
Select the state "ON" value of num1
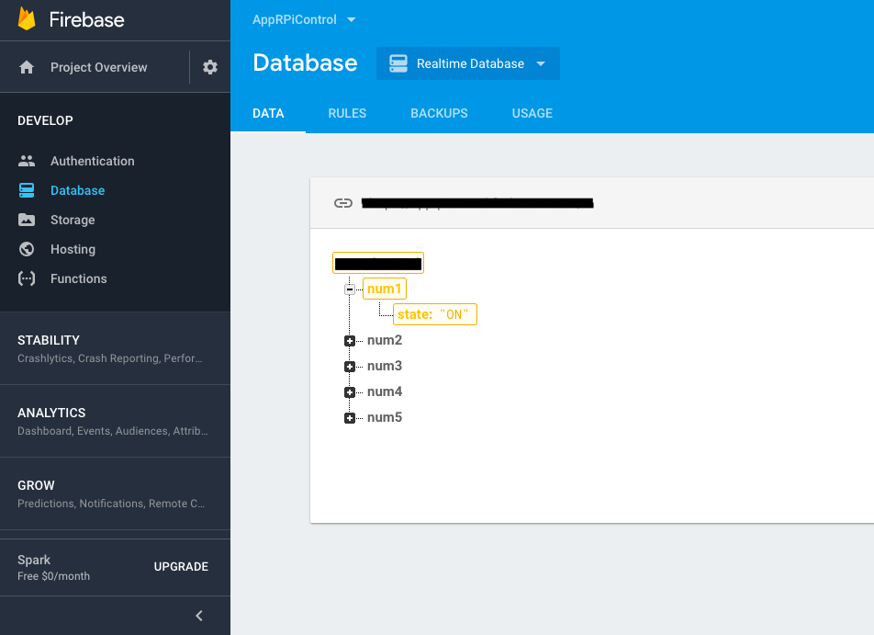pyautogui.click(x=434, y=313)
